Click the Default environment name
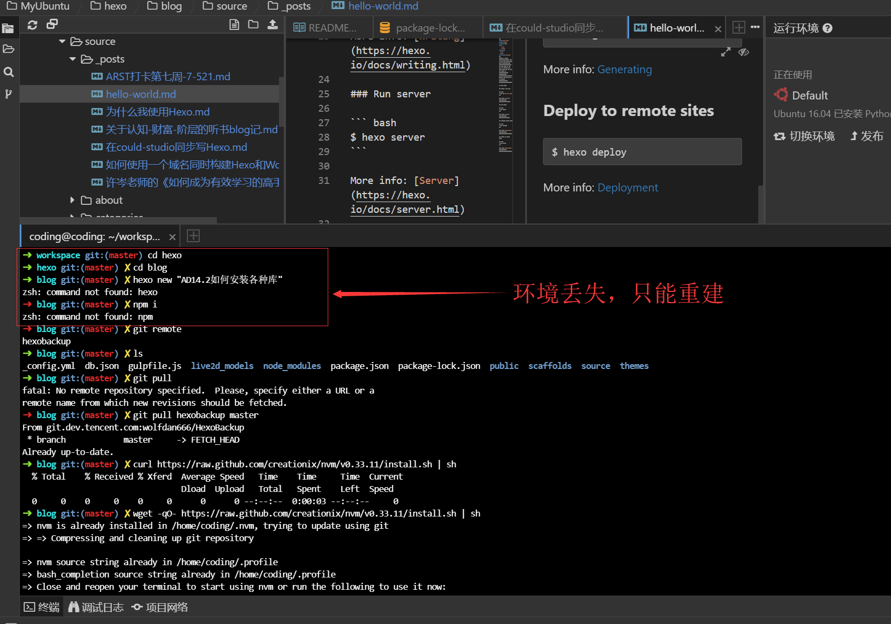 pos(810,96)
